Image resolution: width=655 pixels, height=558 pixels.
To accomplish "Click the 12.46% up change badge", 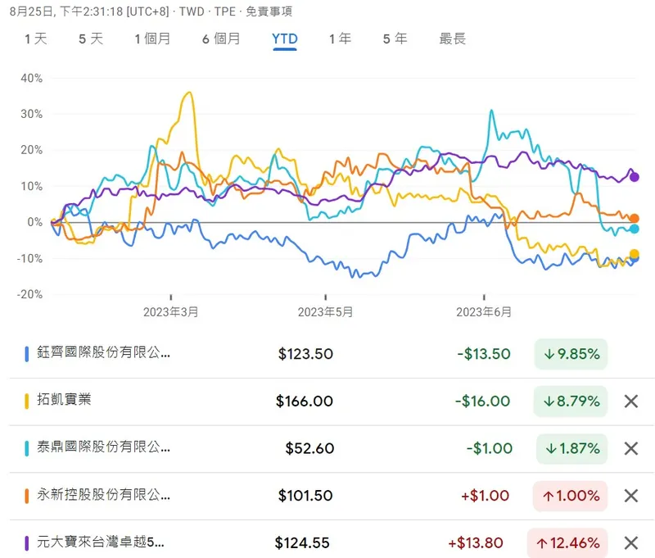I will [x=571, y=542].
